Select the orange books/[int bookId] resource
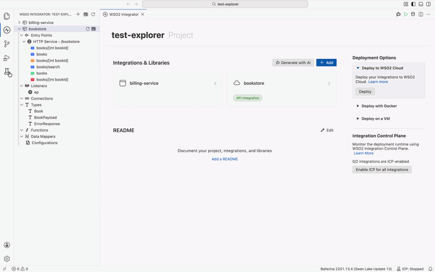This screenshot has height=272, width=435. [52, 60]
